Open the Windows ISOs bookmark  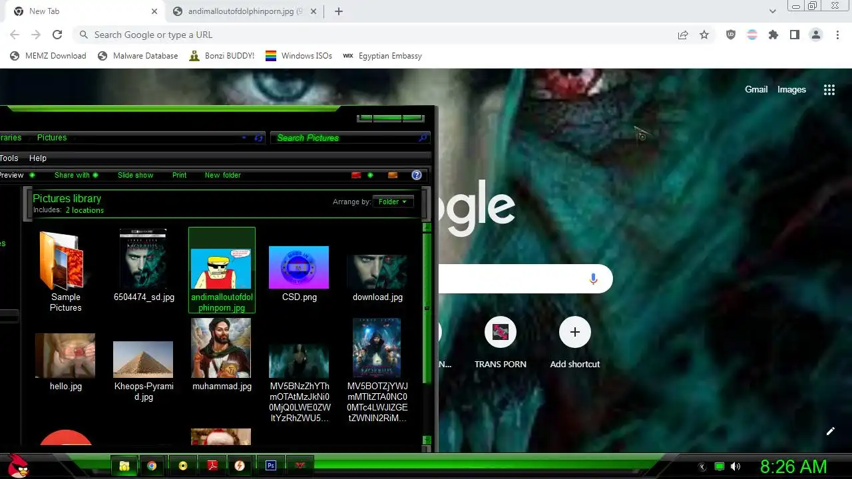tap(299, 56)
